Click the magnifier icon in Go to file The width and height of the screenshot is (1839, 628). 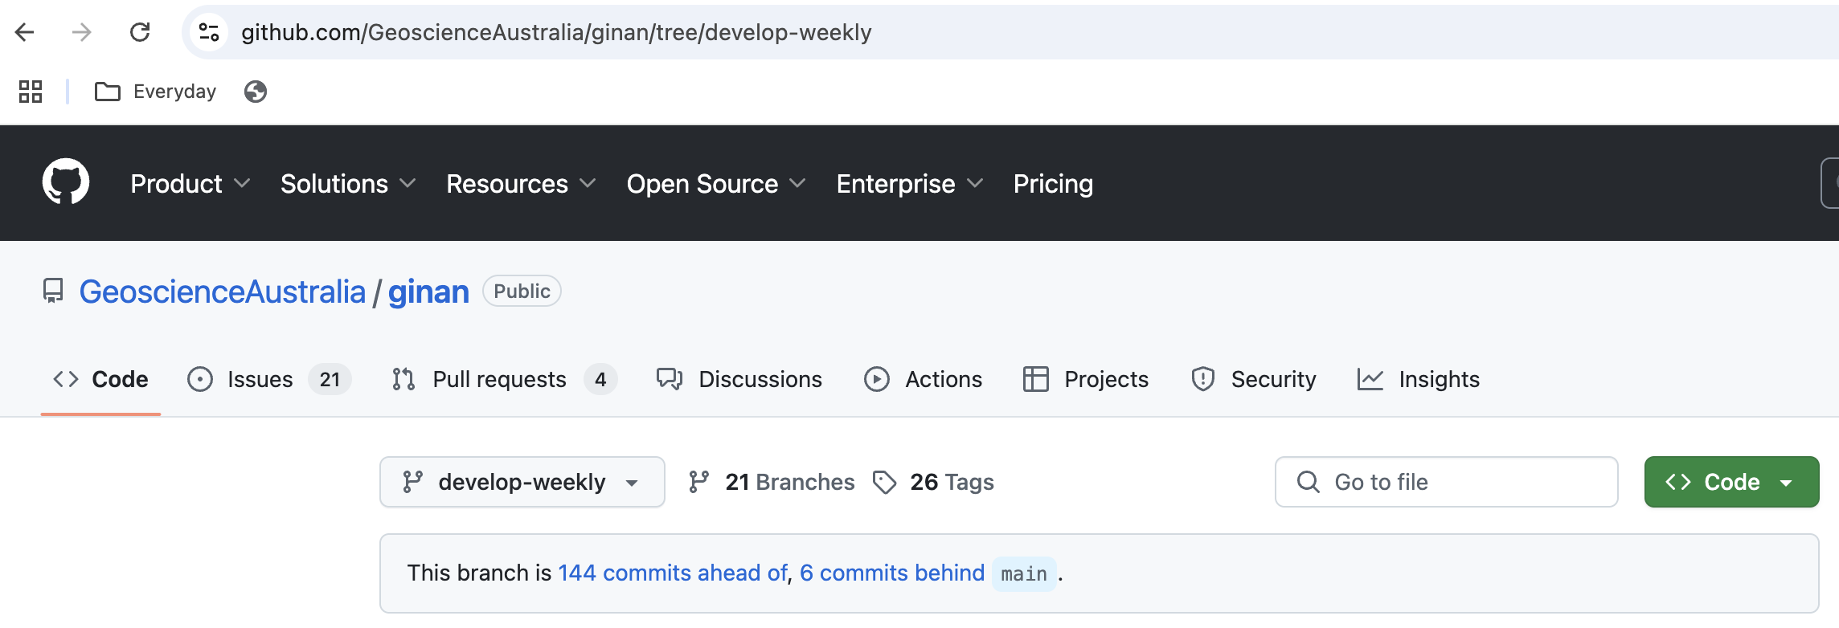coord(1309,482)
